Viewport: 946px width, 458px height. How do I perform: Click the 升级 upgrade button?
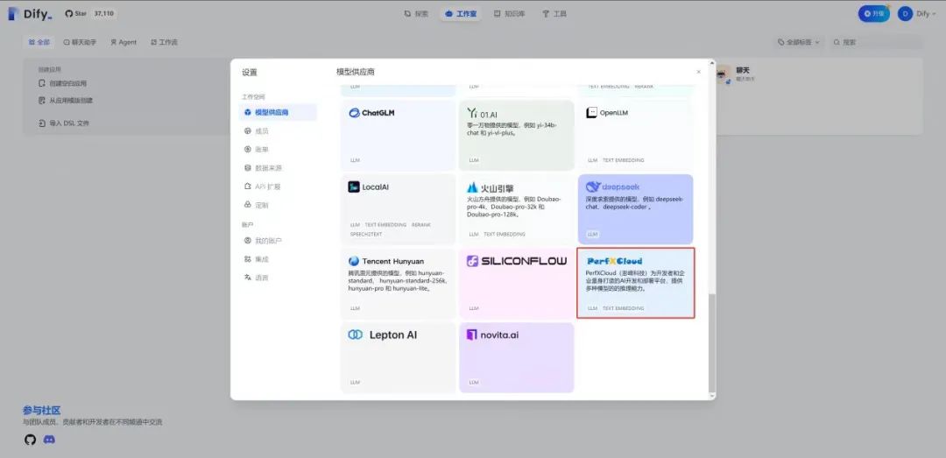[x=873, y=13]
